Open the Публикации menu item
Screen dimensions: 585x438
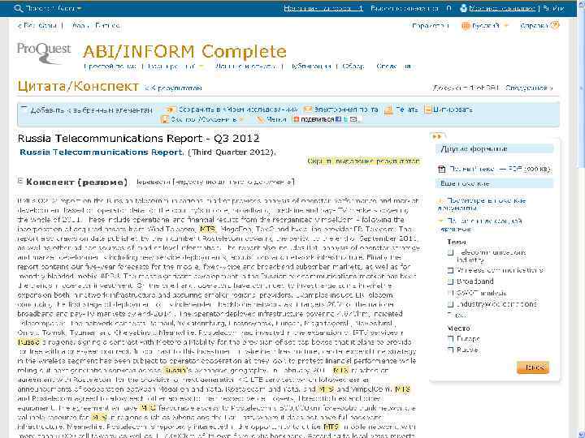pos(310,67)
